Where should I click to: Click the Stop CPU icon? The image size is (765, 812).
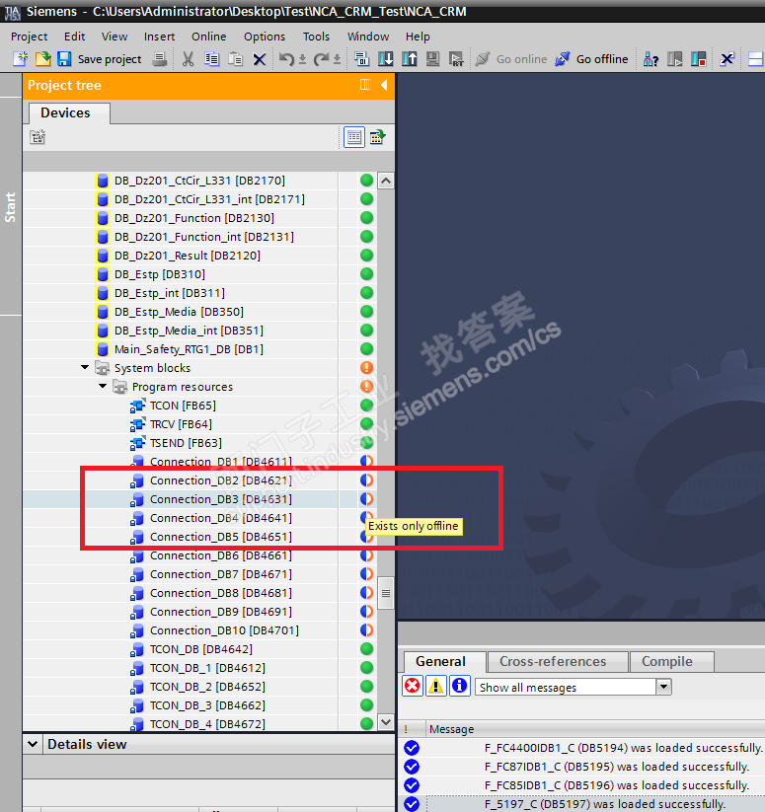click(698, 59)
